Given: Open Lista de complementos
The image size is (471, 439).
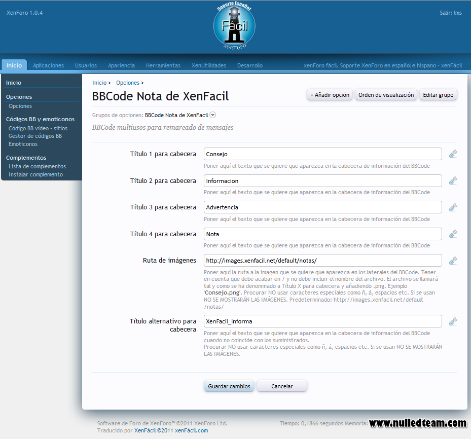Looking at the screenshot, I should pos(37,166).
